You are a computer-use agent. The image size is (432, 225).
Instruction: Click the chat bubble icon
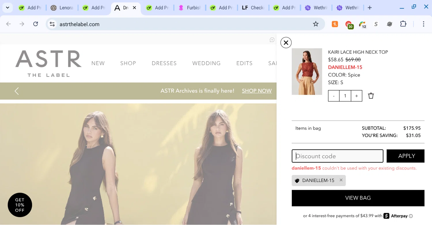(272, 40)
